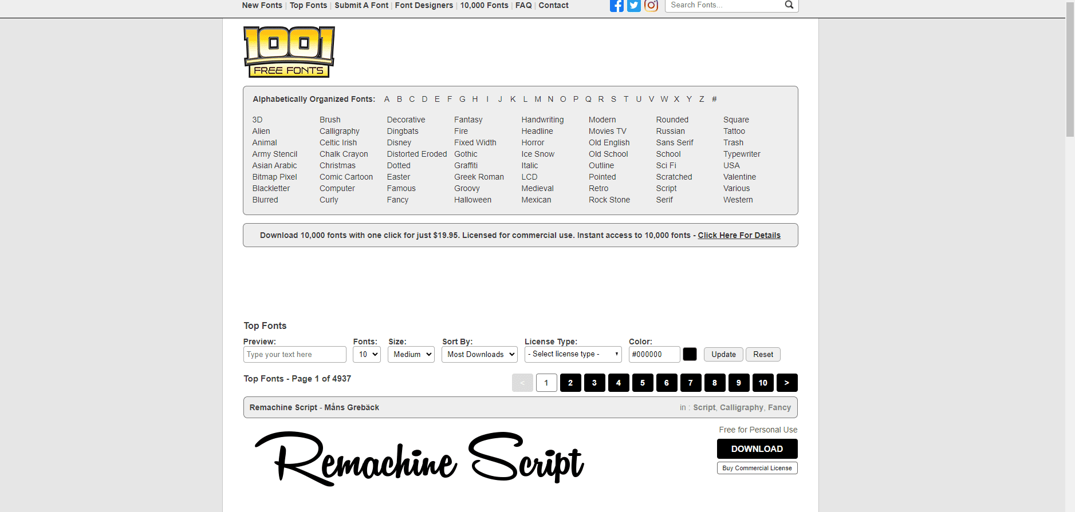
Task: Open the 10,000 Fonts menu item
Action: point(485,5)
